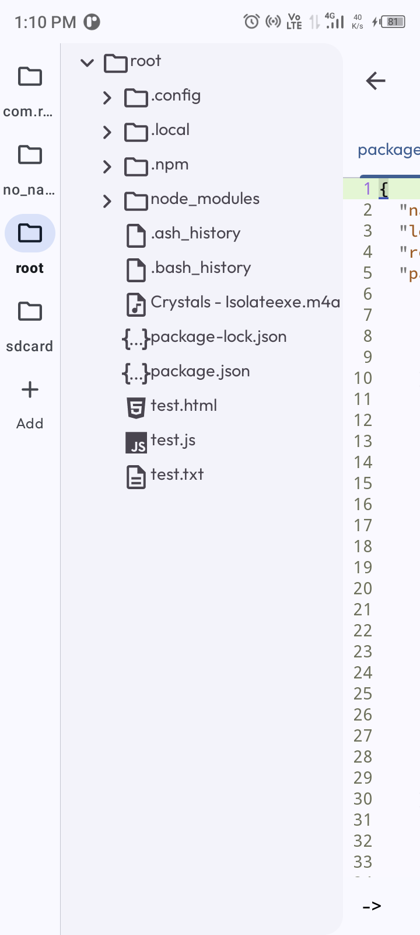
Task: Switch to the package.json editor tab
Action: coord(388,150)
